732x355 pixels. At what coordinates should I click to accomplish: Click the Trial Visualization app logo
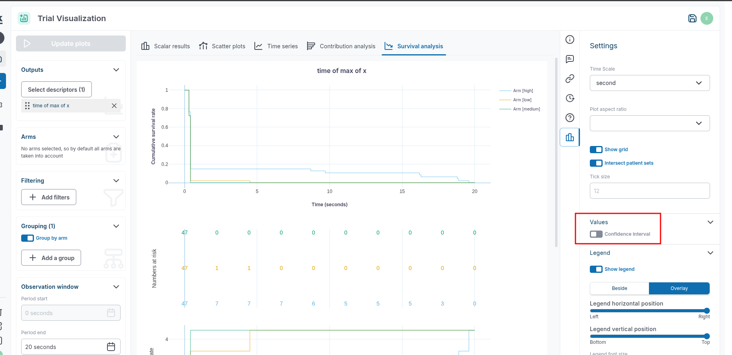tap(24, 18)
